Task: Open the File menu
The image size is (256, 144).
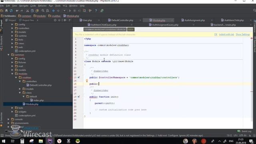Action: (x=2, y=6)
